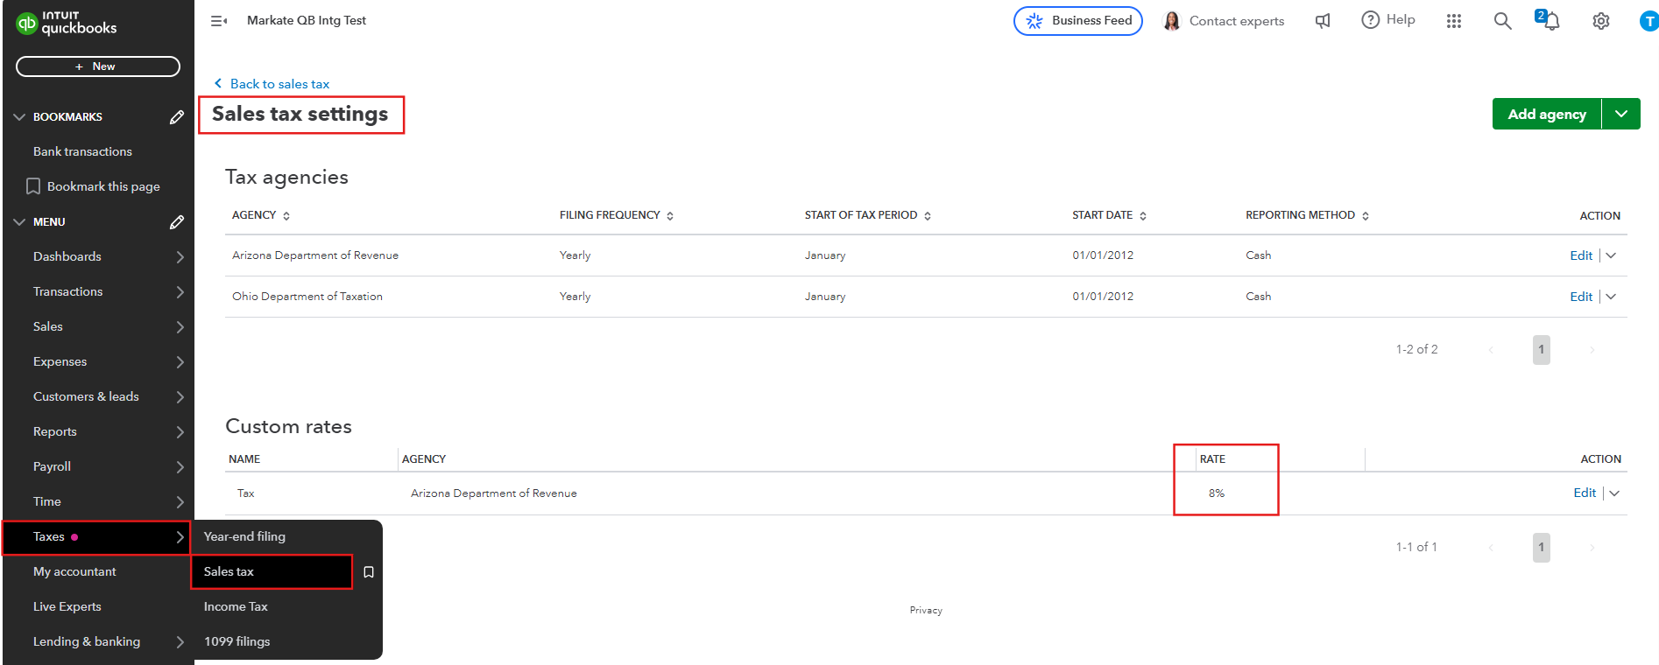
Task: Open My accountant in the sidebar
Action: pyautogui.click(x=74, y=571)
